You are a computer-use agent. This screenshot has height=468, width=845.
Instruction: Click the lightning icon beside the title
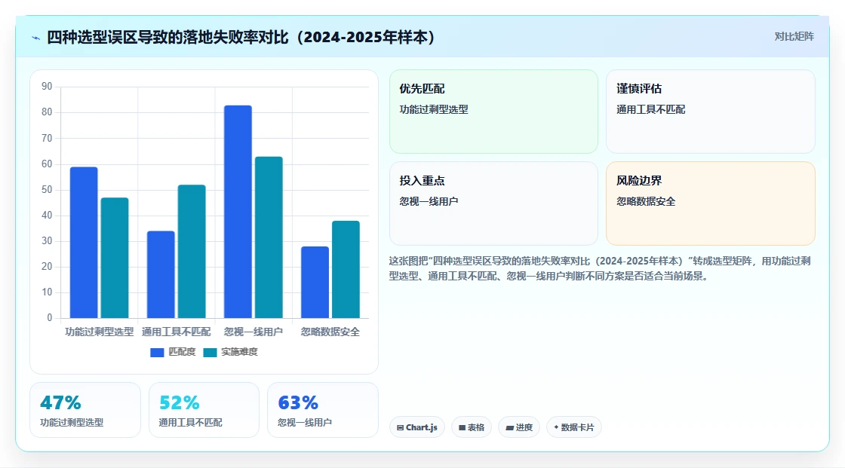[x=36, y=38]
